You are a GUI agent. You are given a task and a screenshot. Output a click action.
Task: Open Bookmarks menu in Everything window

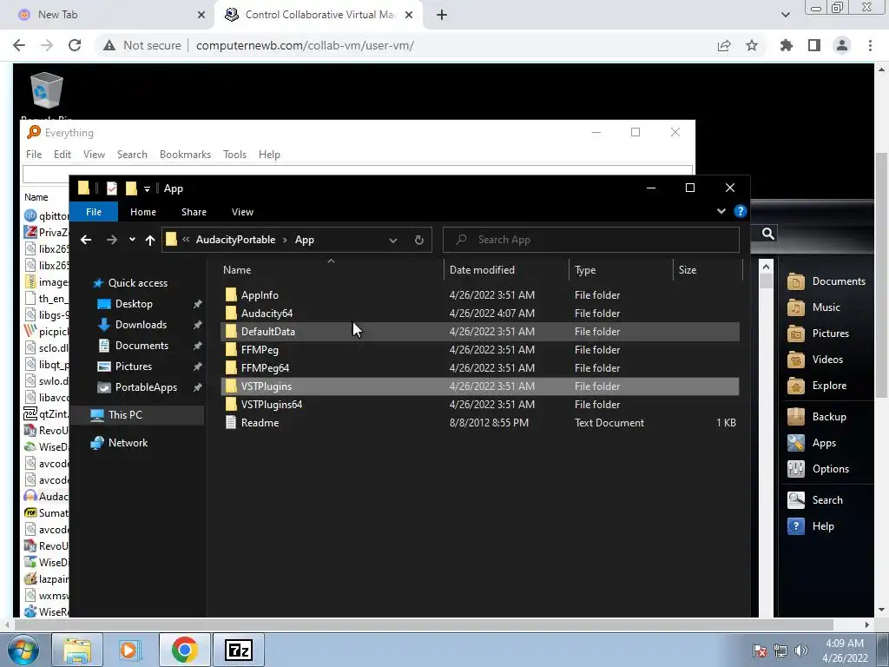coord(186,155)
